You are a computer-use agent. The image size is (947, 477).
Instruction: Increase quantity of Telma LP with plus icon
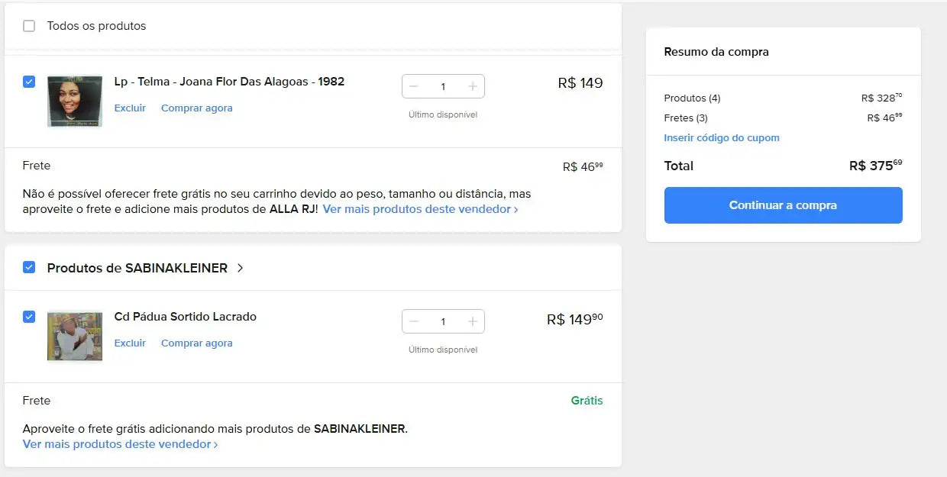[x=473, y=86]
